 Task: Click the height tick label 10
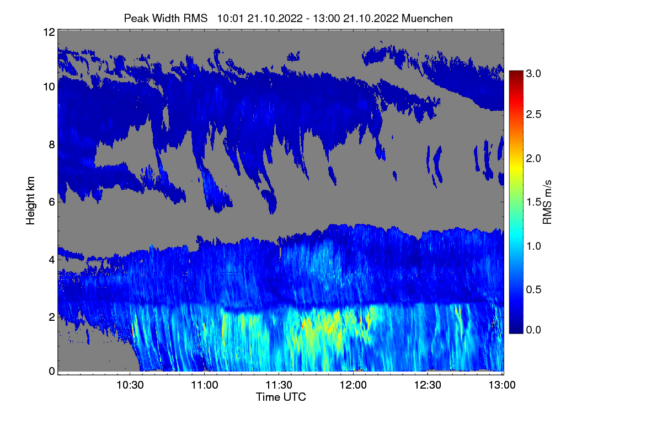click(x=49, y=87)
